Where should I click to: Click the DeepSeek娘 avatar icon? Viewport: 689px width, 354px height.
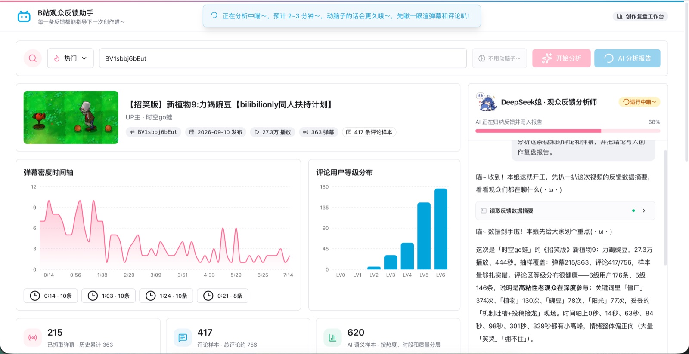pyautogui.click(x=486, y=102)
